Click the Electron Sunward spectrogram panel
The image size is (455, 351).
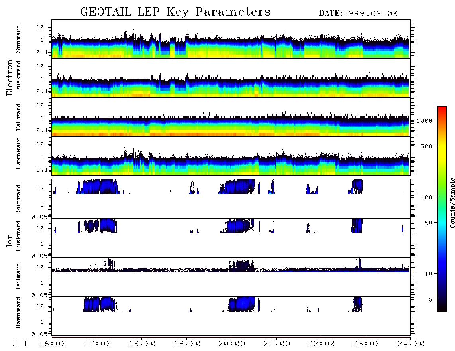tap(231, 39)
